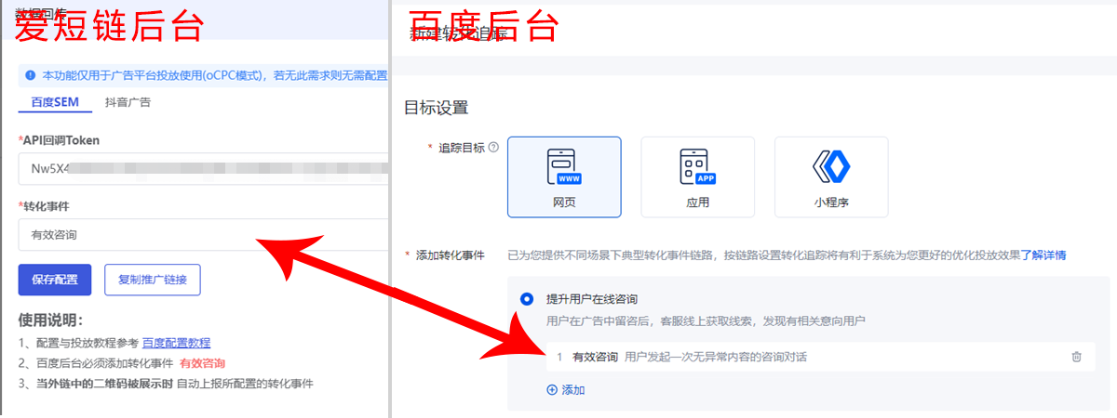Image resolution: width=1117 pixels, height=418 pixels.
Task: Click the 添加 plus link
Action: [x=566, y=390]
